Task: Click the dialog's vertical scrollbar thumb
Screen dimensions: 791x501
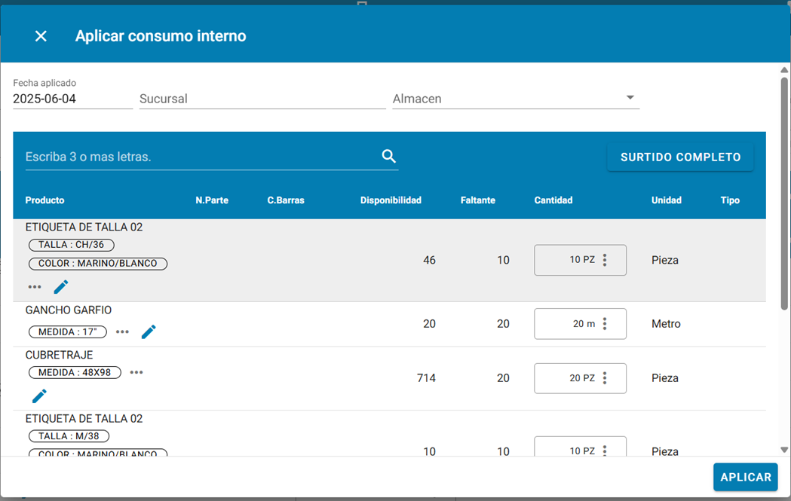Action: (x=784, y=194)
